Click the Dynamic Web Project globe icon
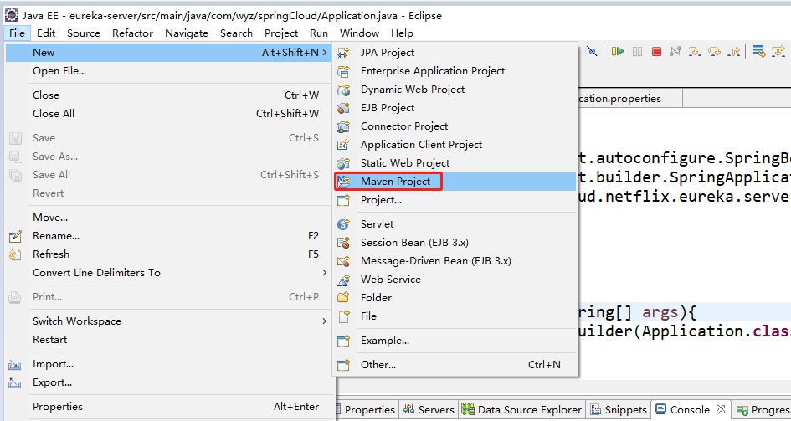This screenshot has width=791, height=421. [343, 90]
